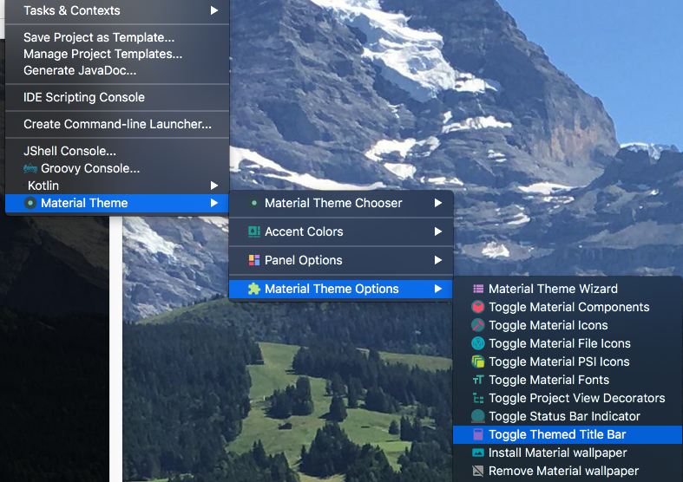This screenshot has height=482, width=683.
Task: Launch Groovy Console... entry
Action: [x=117, y=168]
